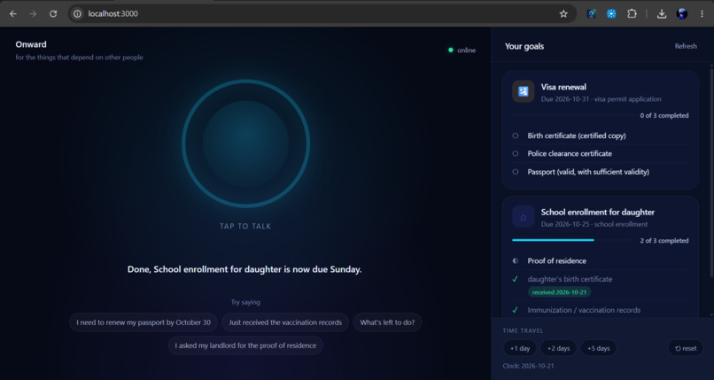This screenshot has width=714, height=380.
Task: Toggle the Proof of residence status circle
Action: tap(516, 260)
